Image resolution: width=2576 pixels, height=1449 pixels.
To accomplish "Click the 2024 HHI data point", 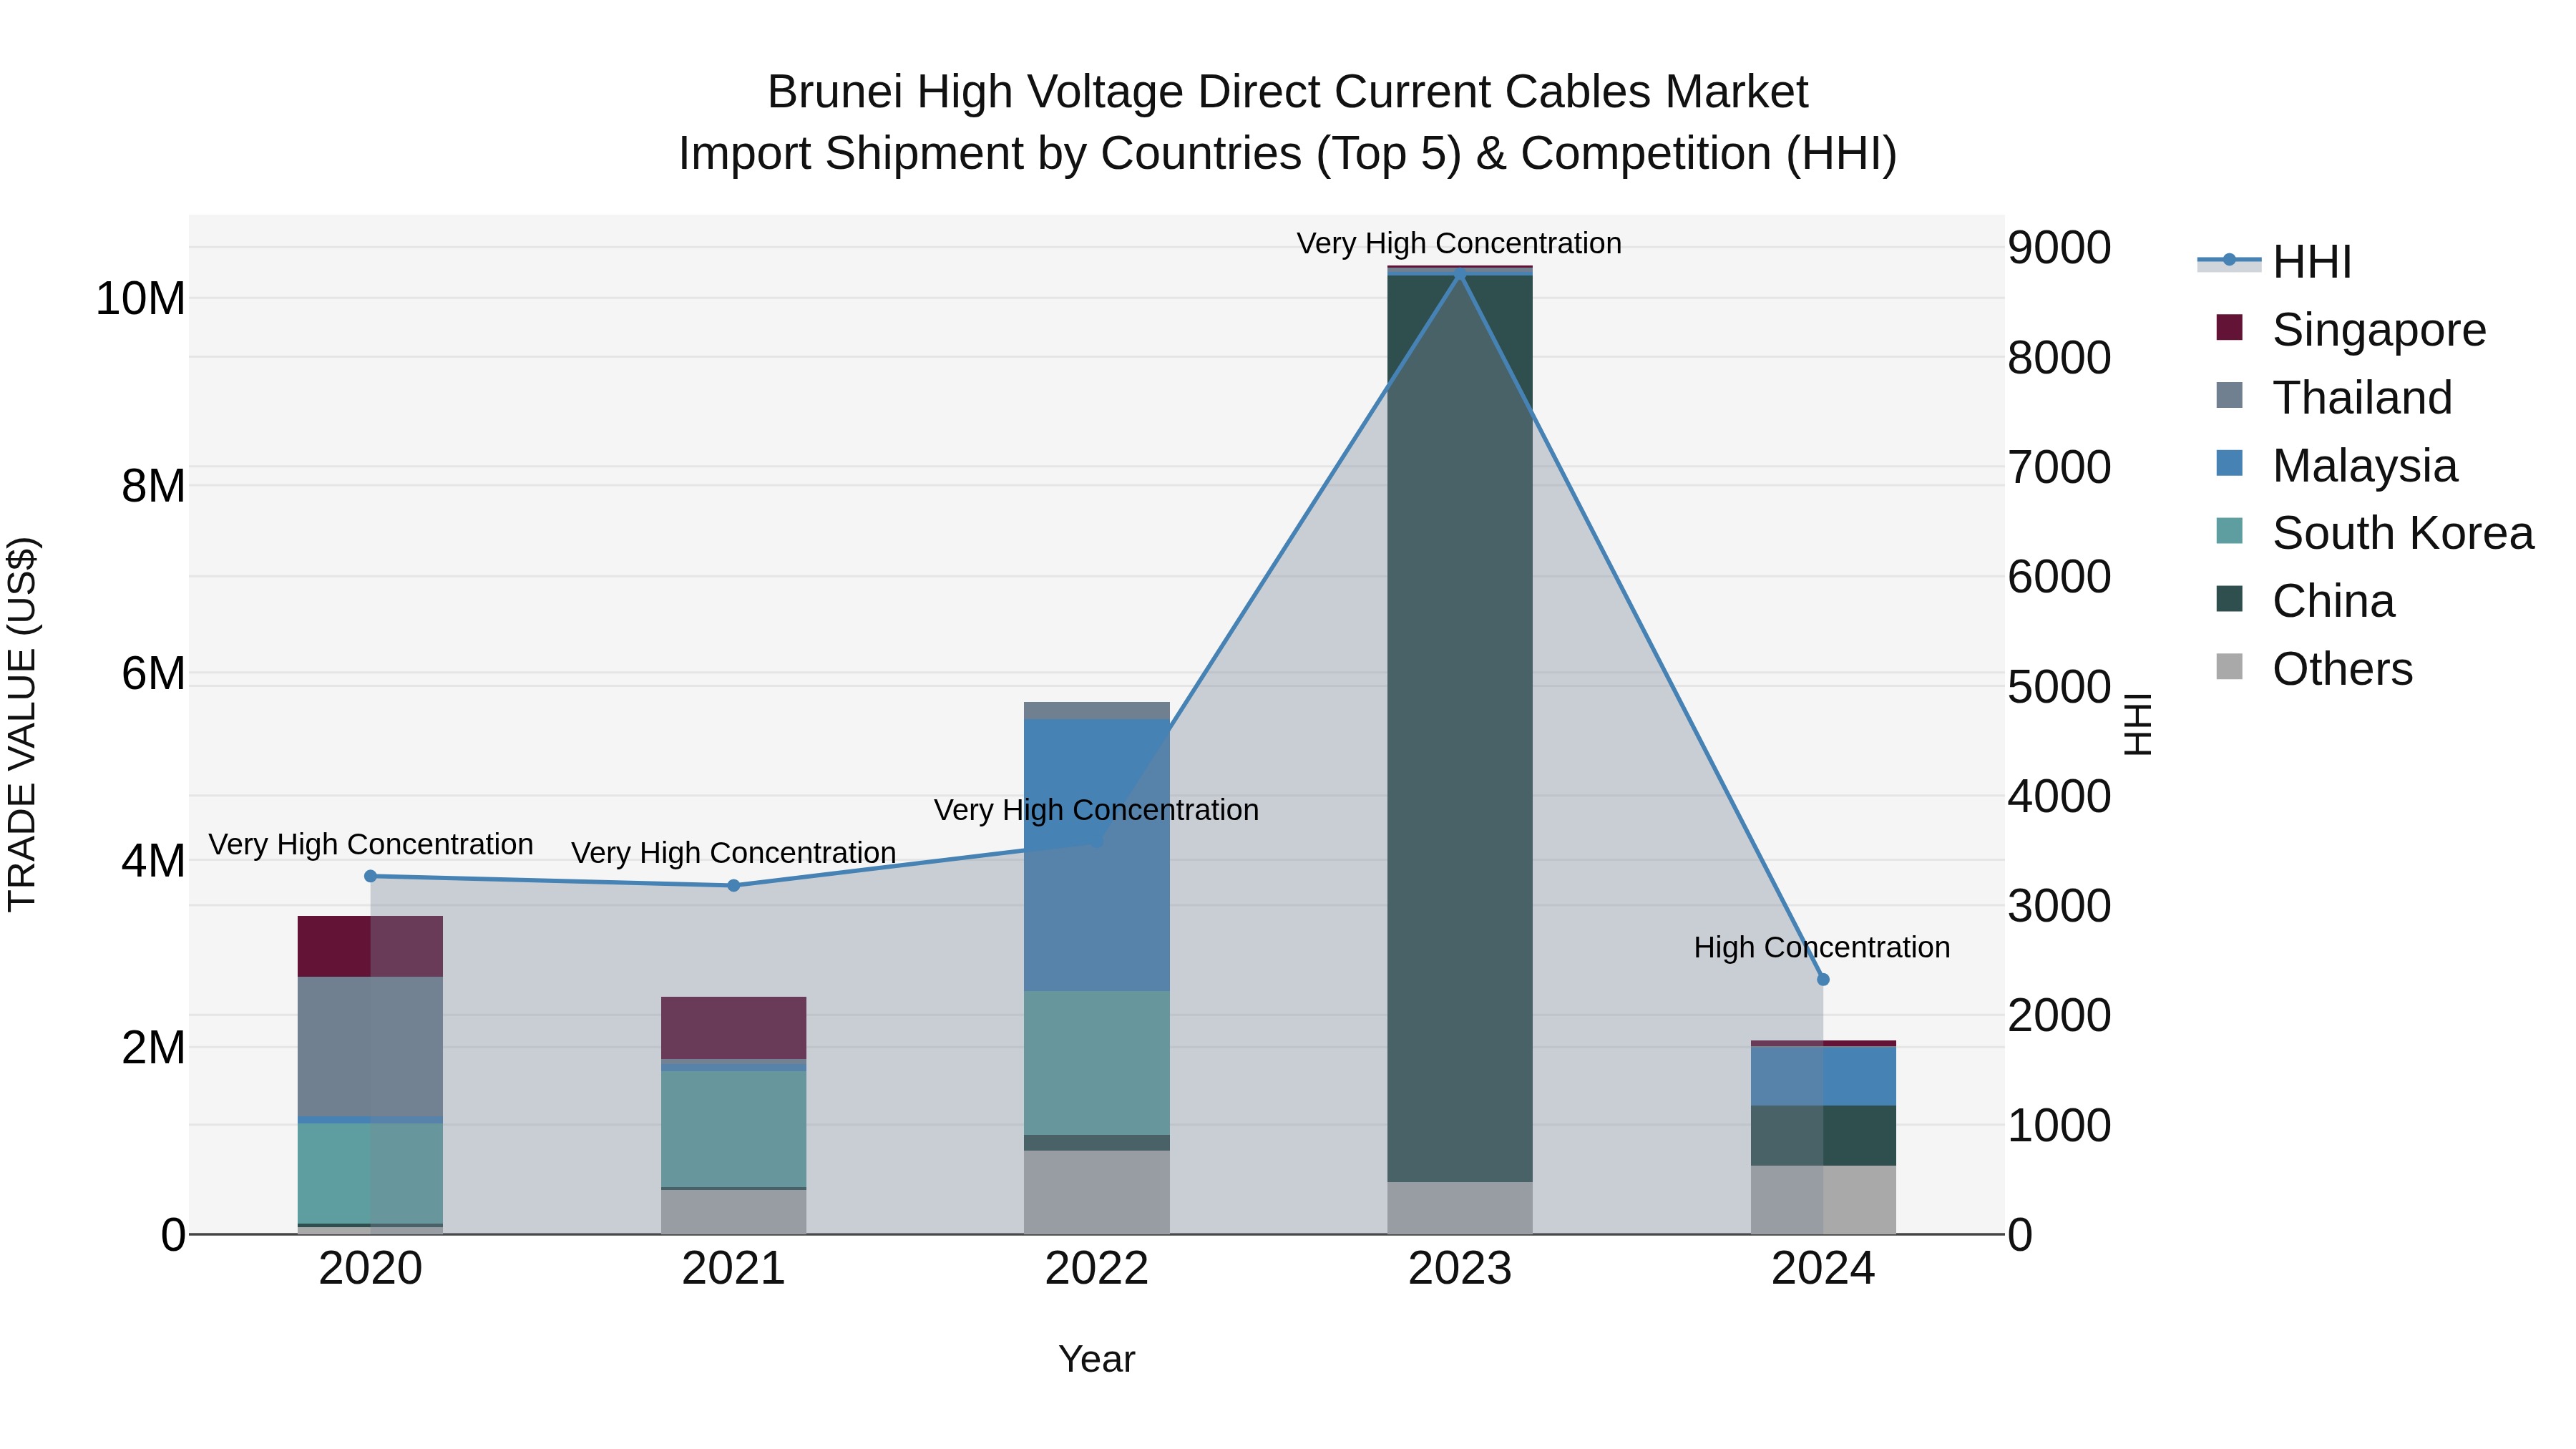I will [1823, 980].
